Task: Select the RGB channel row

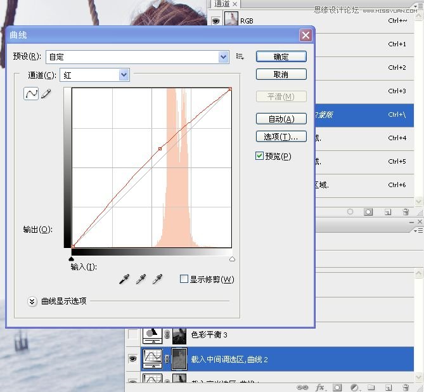Action: (x=311, y=21)
